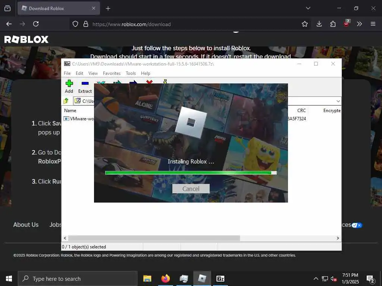
Task: Select the Download Roblox browser tab
Action: click(x=59, y=9)
